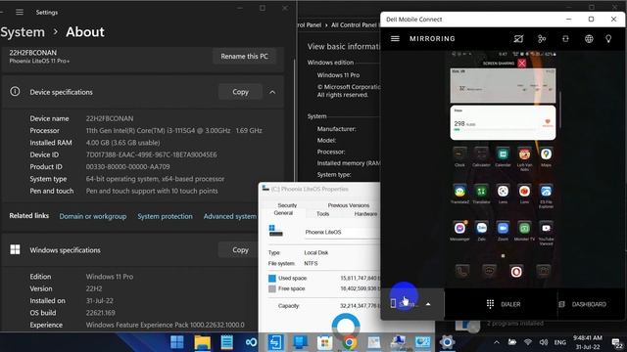Select the Product ID value text

pos(127,167)
